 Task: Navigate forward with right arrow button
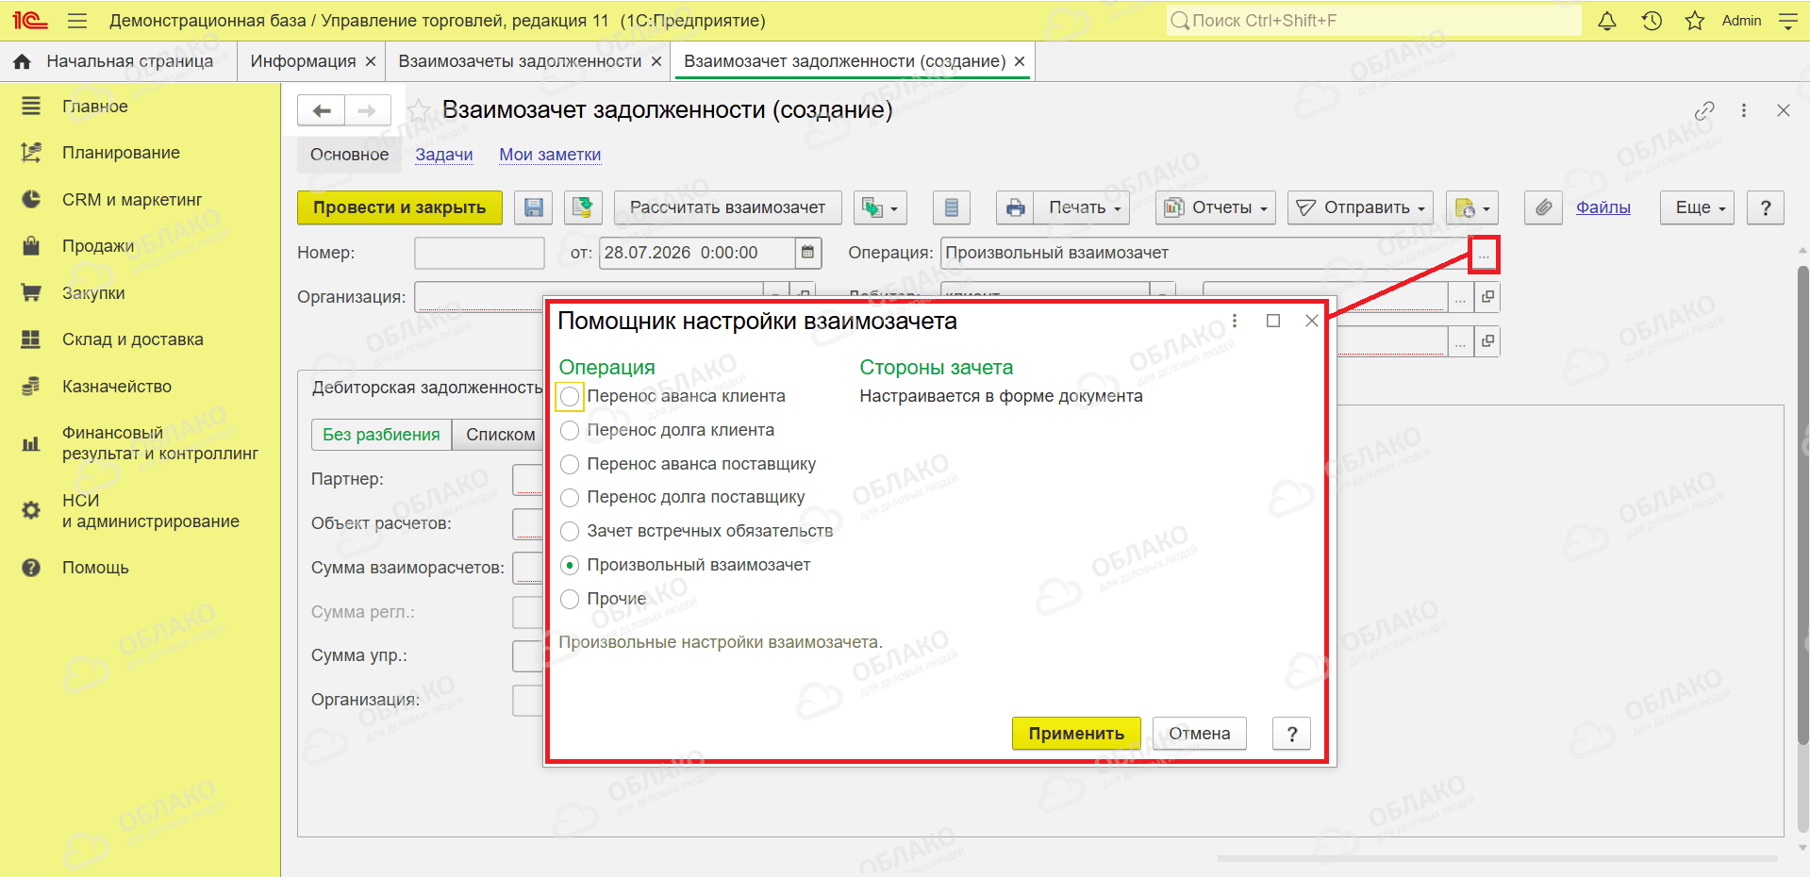point(368,110)
